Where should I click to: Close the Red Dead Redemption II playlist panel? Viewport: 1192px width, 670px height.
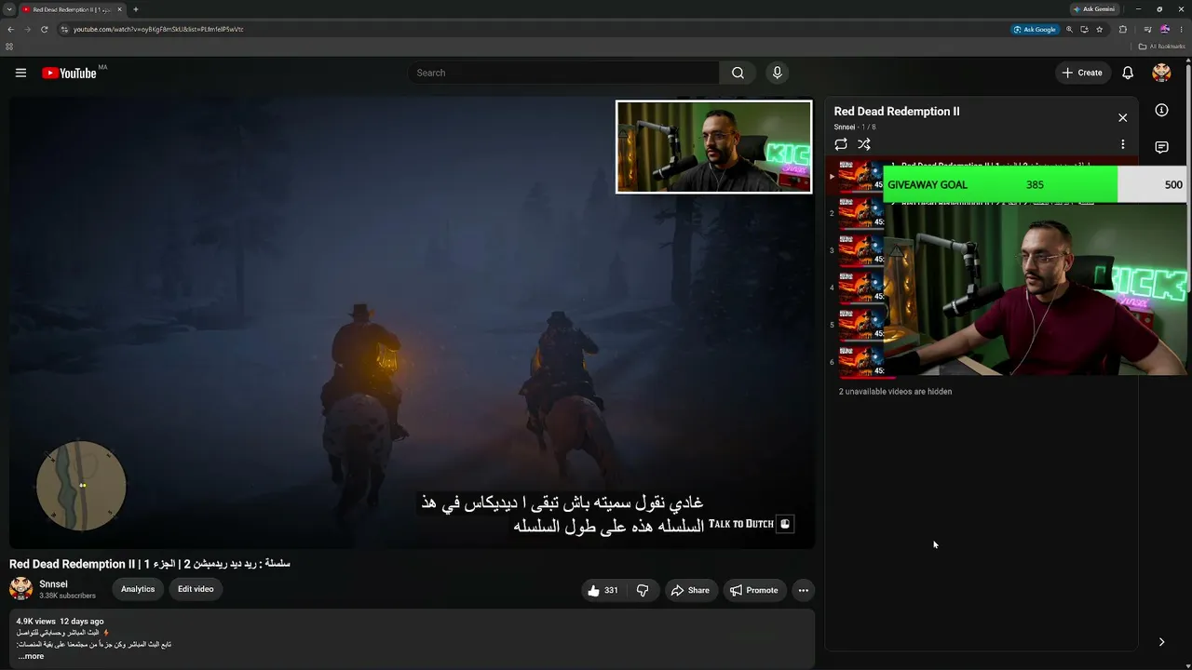point(1122,117)
